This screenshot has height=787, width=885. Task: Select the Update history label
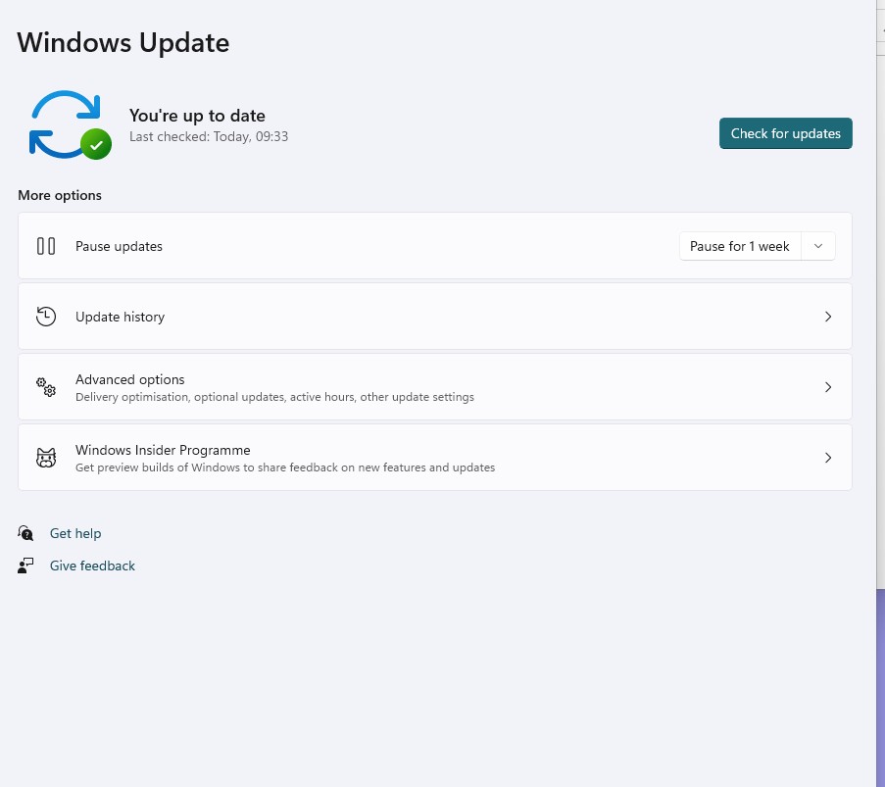point(121,317)
